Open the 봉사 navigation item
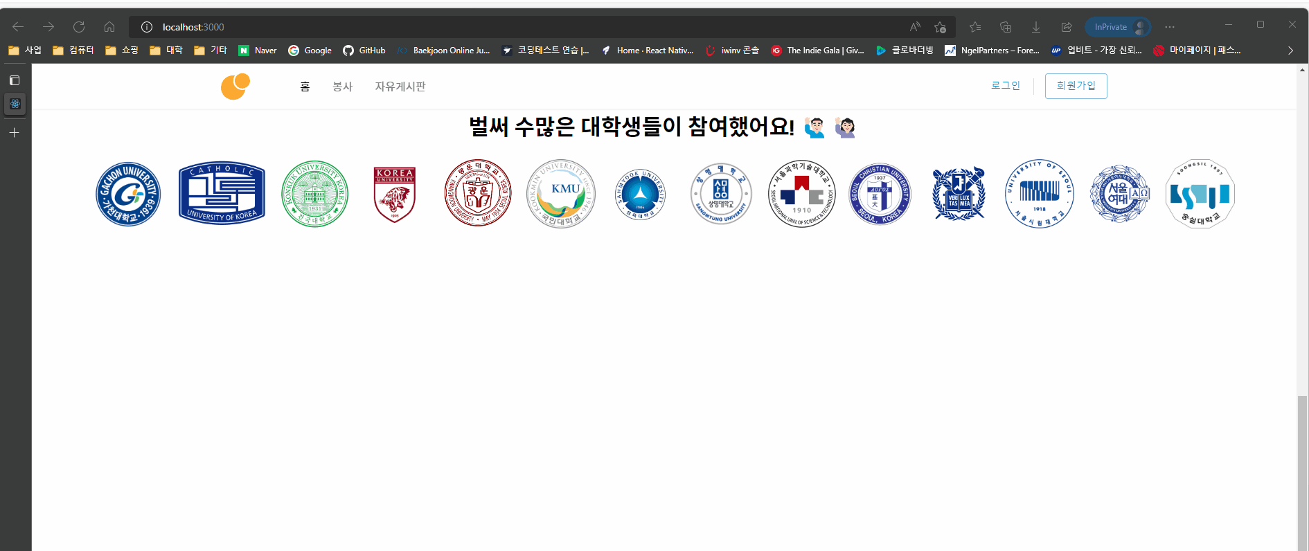 point(343,87)
